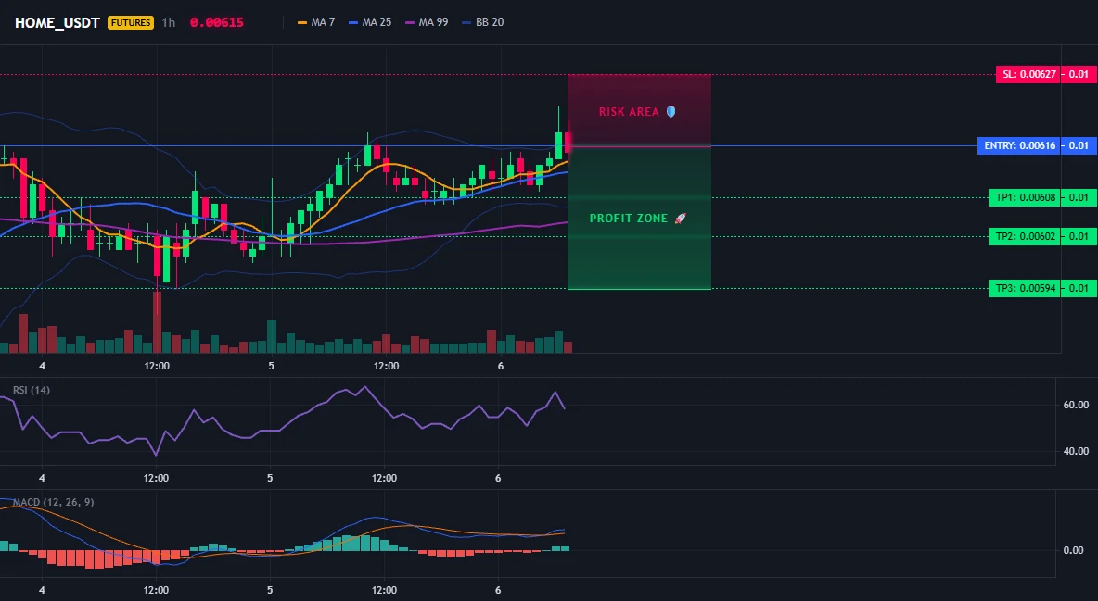Click the RISK AREA label text
The height and width of the screenshot is (601, 1098).
pyautogui.click(x=629, y=112)
